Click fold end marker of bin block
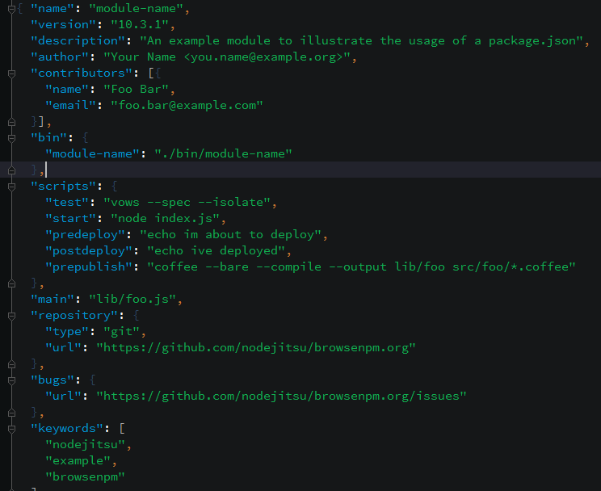Image resolution: width=601 pixels, height=491 pixels. point(11,170)
